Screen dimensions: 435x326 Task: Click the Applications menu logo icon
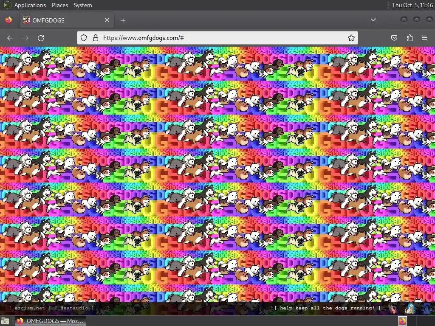point(7,5)
